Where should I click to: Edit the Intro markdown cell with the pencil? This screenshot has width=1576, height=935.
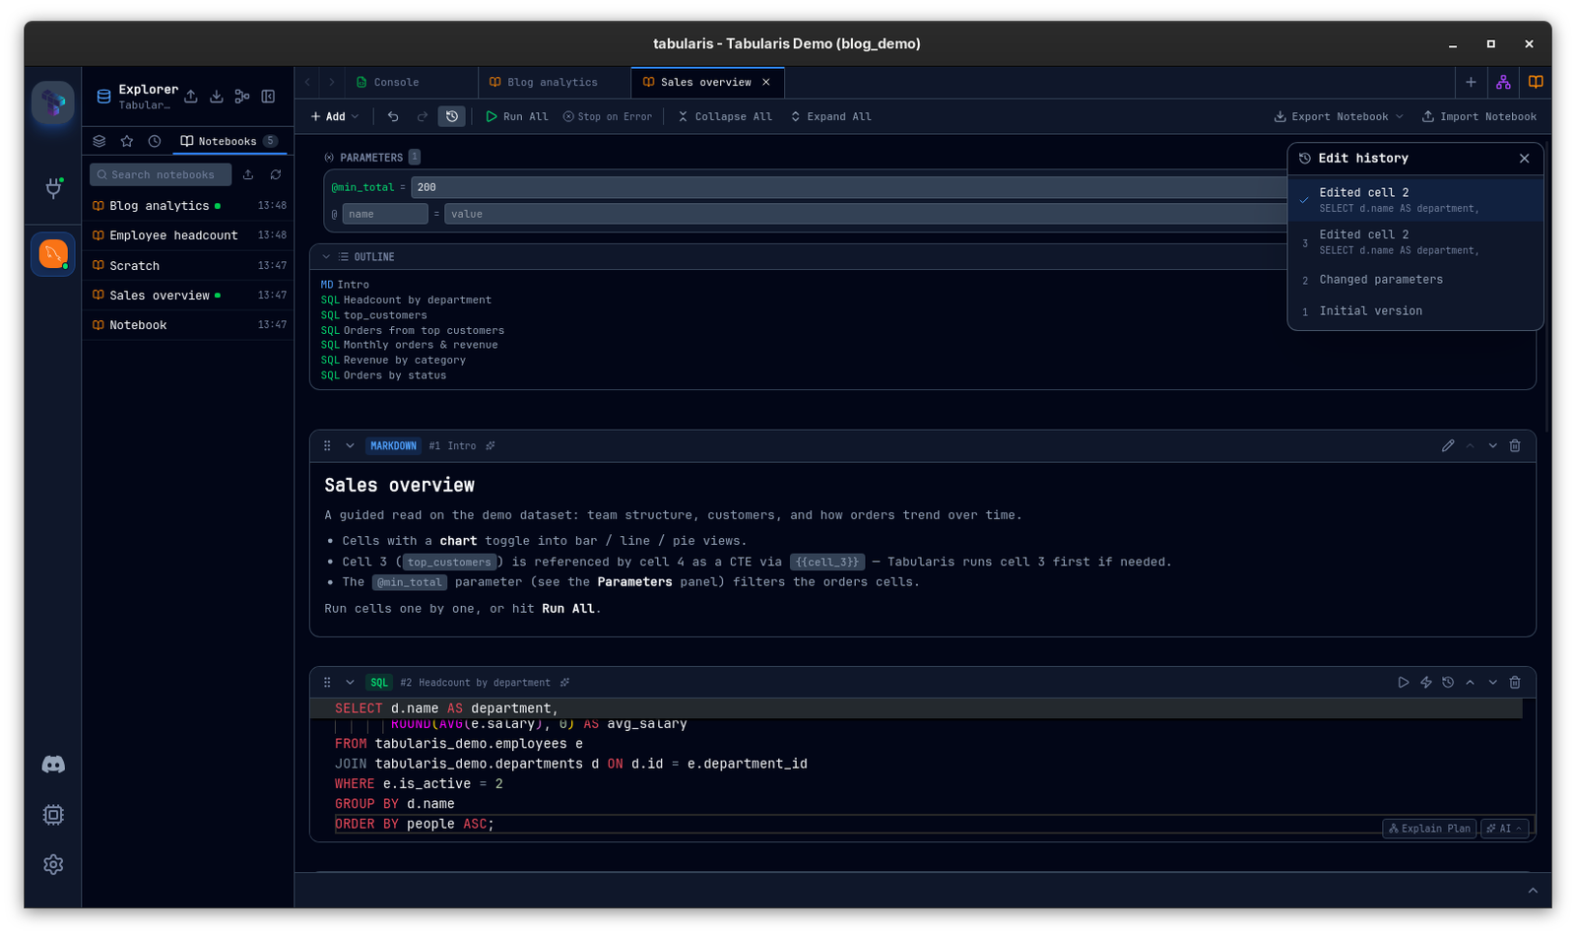1448,446
